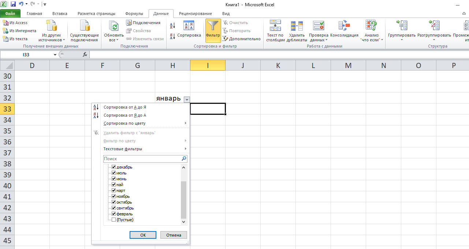Open advanced filter (Дополнительно)
Image resolution: width=469 pixels, height=249 pixels.
click(242, 39)
